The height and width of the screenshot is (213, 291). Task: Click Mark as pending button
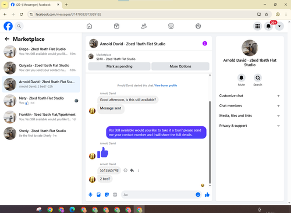tap(119, 66)
